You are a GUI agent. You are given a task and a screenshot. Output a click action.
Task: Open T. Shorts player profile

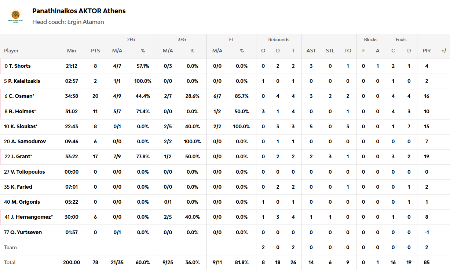(x=20, y=66)
